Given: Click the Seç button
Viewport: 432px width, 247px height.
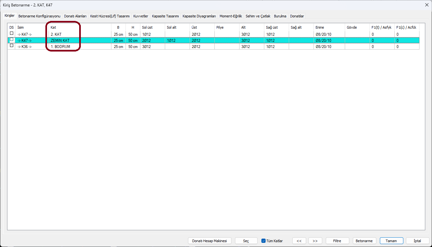Looking at the screenshot, I should pos(246,241).
